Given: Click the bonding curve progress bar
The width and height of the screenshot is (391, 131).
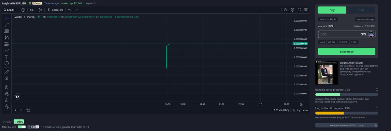Looking at the screenshot, I should tap(347, 94).
